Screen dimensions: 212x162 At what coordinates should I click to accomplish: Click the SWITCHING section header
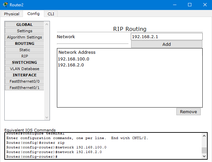(x=25, y=62)
